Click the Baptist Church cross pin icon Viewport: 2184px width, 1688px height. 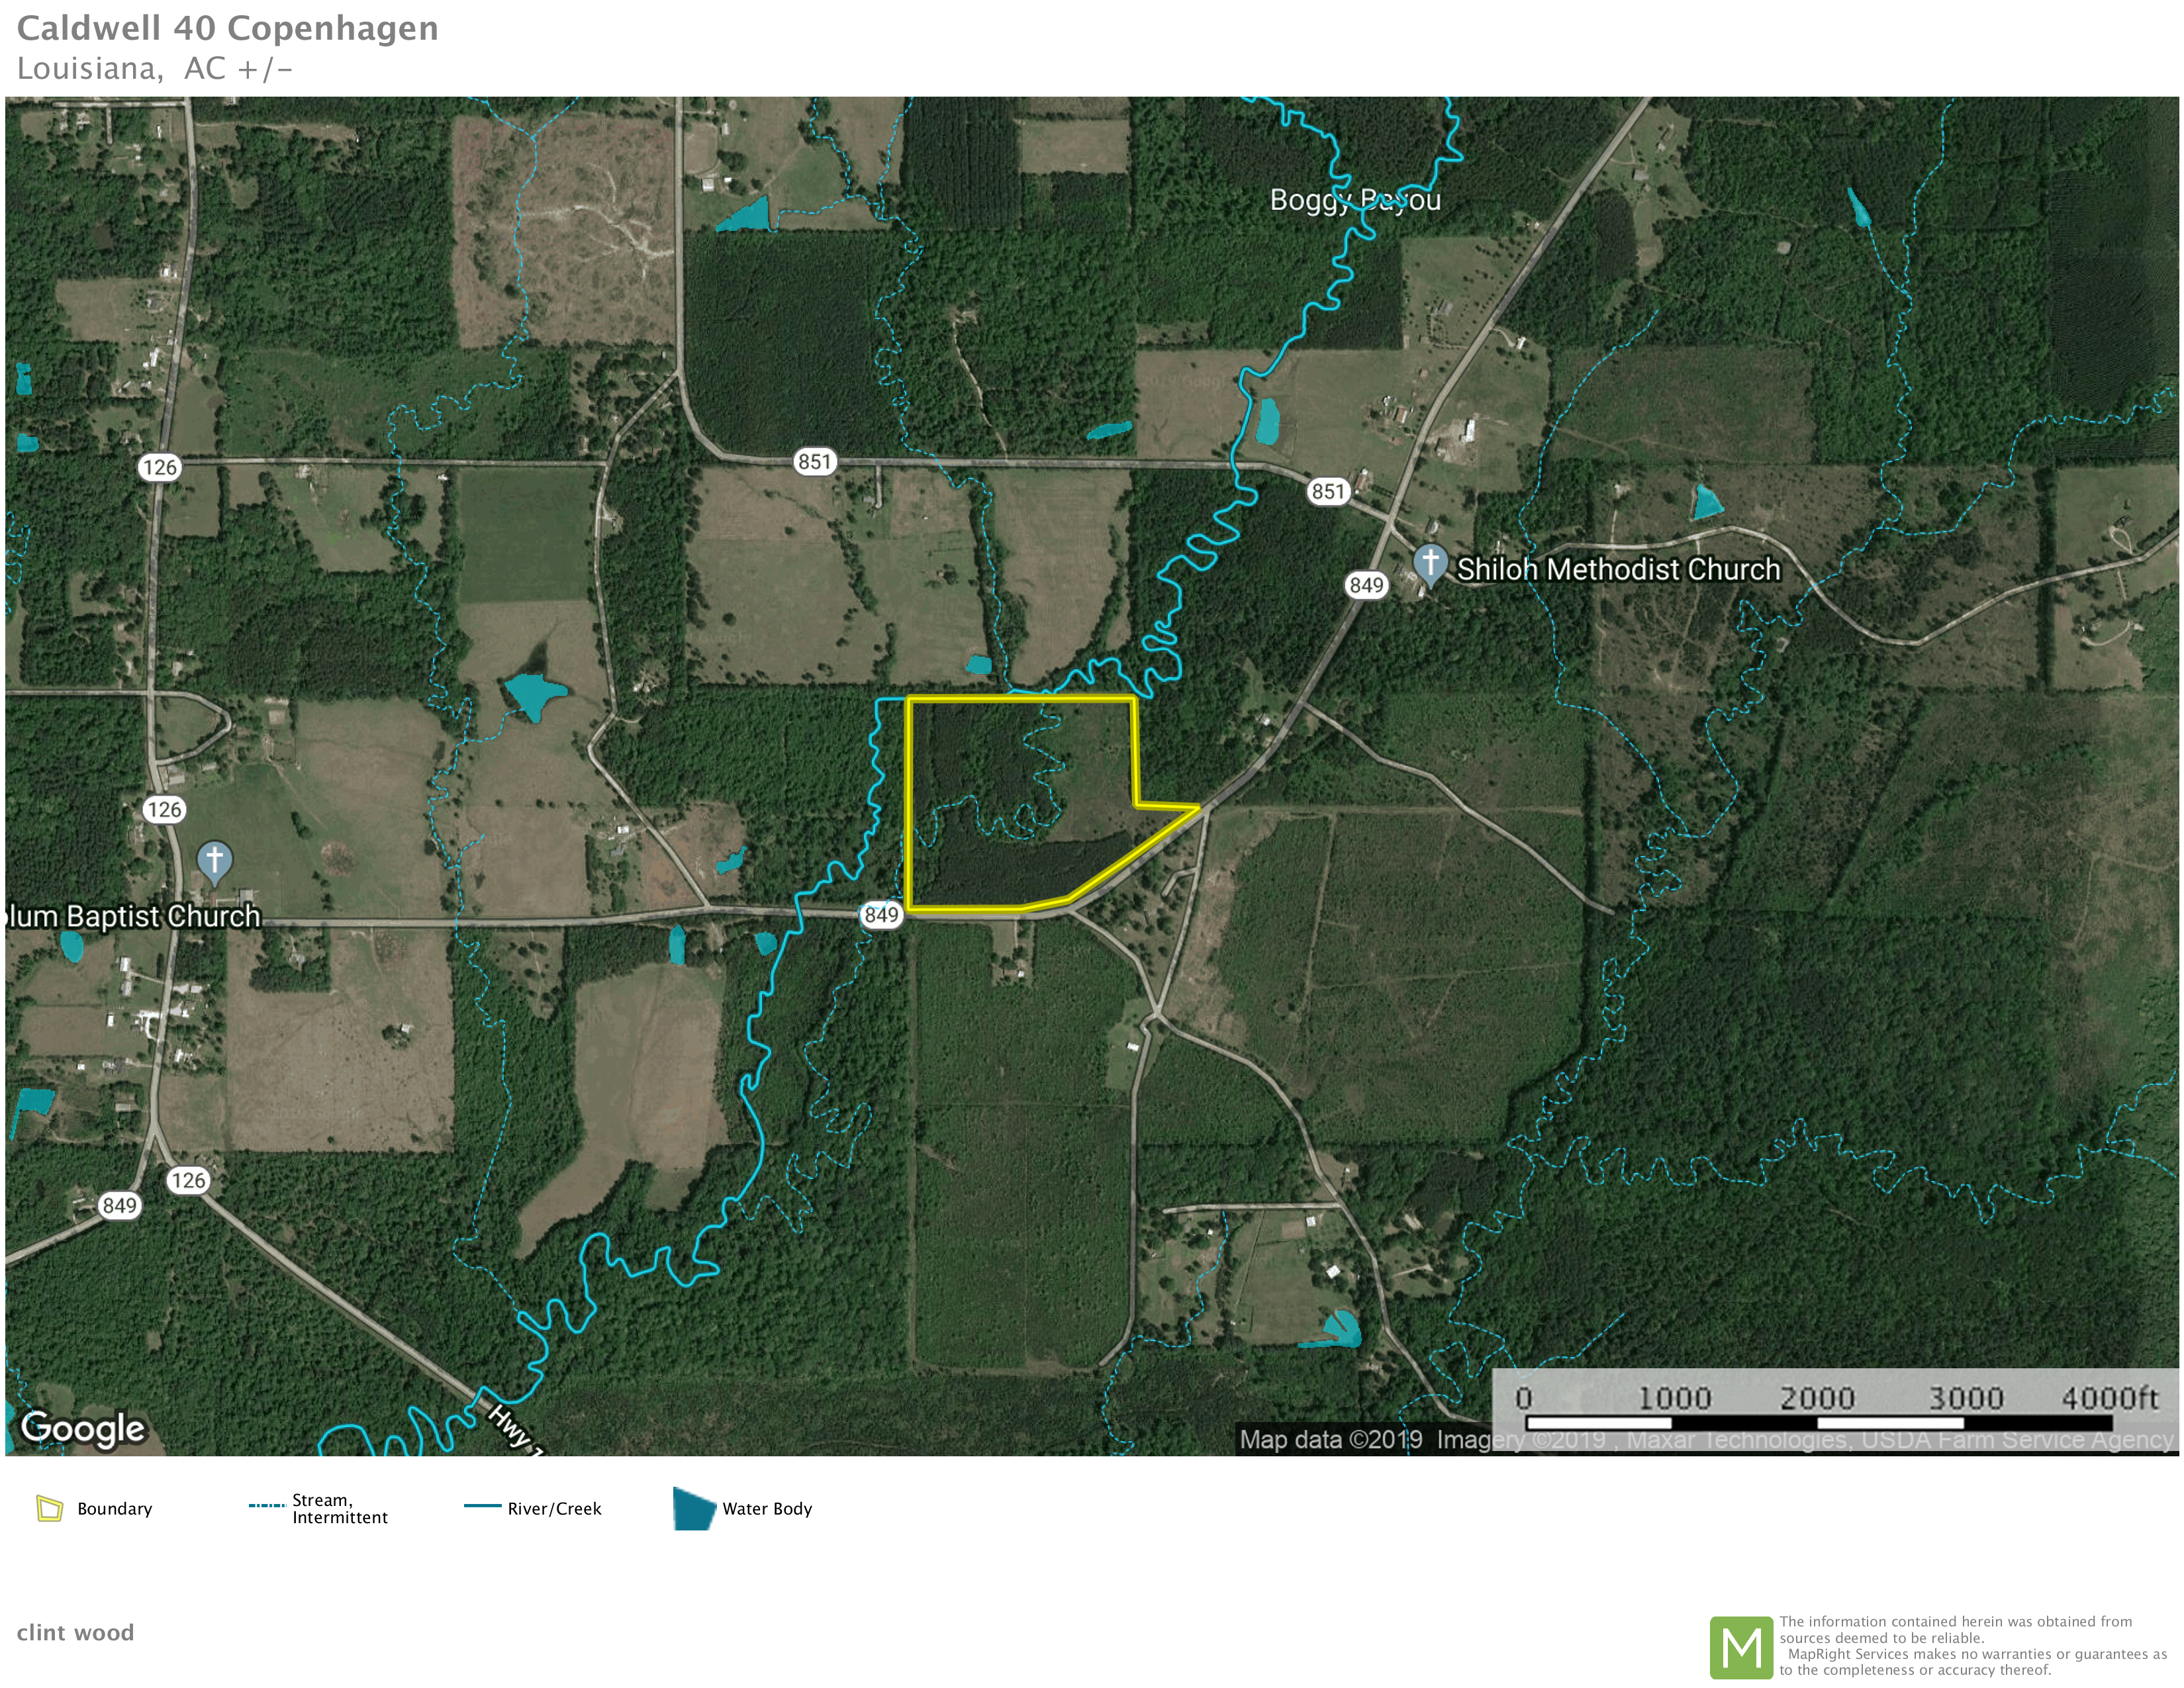(x=214, y=861)
